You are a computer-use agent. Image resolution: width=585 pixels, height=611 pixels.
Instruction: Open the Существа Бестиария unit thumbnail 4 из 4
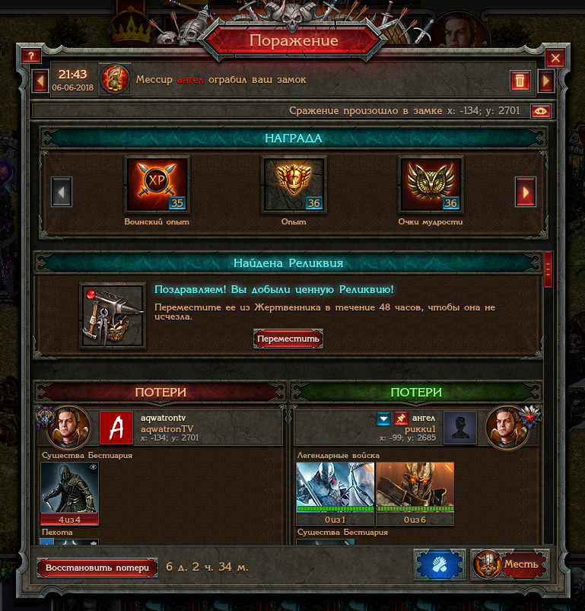70,493
